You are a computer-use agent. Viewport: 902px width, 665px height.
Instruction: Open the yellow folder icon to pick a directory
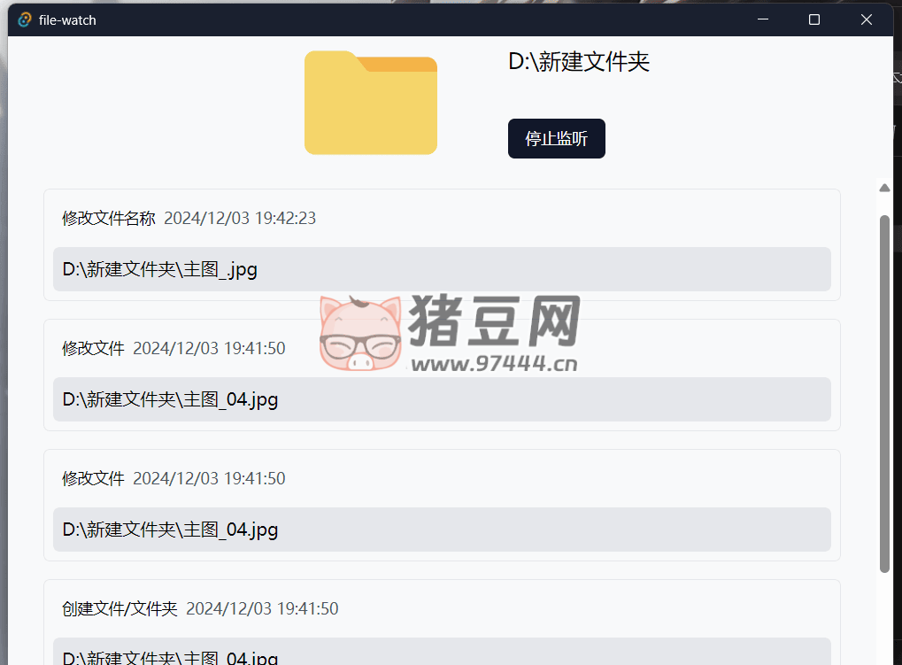click(370, 103)
